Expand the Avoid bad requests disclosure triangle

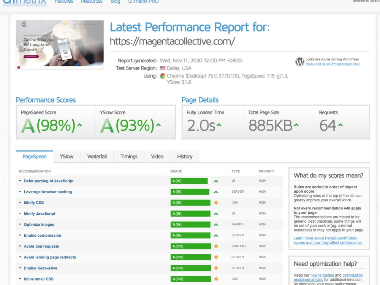point(20,246)
